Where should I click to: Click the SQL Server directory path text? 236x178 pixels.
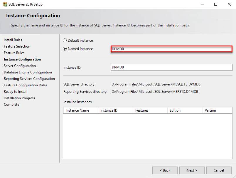156,84
